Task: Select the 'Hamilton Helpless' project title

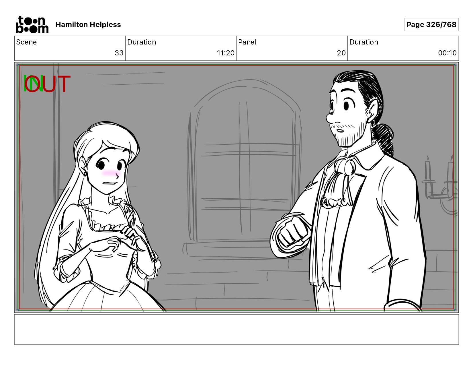Action: tap(88, 25)
